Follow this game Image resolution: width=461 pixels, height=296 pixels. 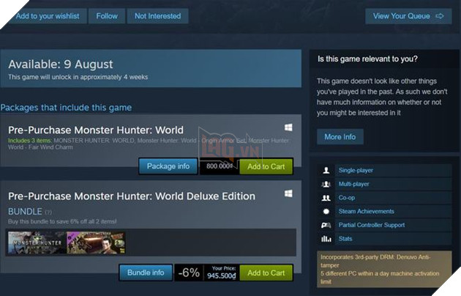pos(107,16)
